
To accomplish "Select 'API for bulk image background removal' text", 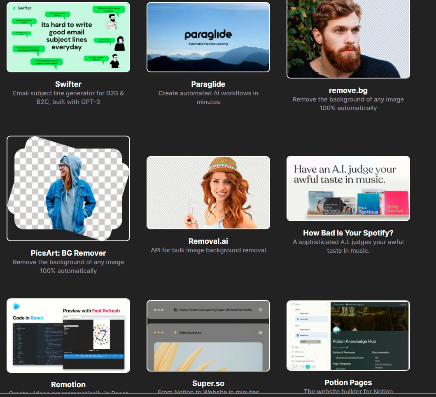I will (208, 250).
